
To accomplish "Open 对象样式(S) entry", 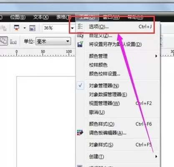I will (x=118, y=145).
